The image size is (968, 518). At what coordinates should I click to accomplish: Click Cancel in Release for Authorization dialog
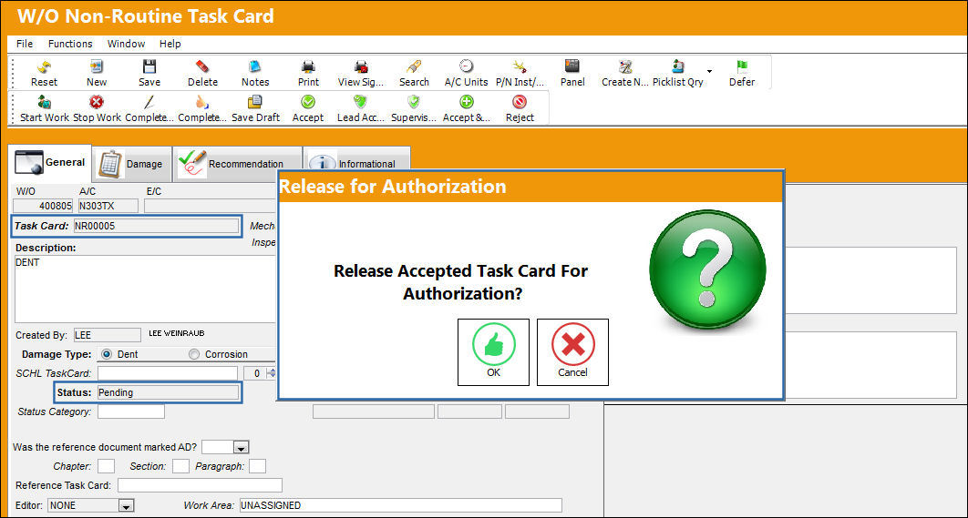pyautogui.click(x=573, y=352)
